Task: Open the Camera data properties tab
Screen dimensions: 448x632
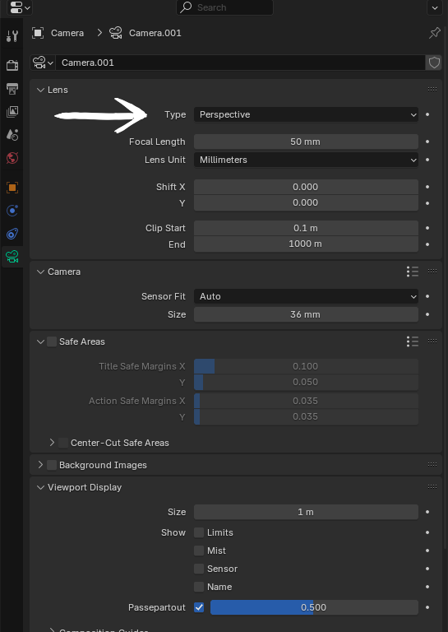Action: (x=12, y=257)
